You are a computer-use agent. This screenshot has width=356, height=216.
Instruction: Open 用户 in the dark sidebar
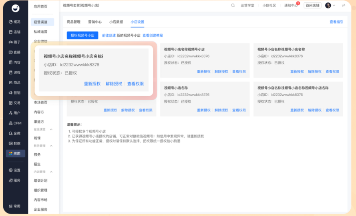[15, 113]
